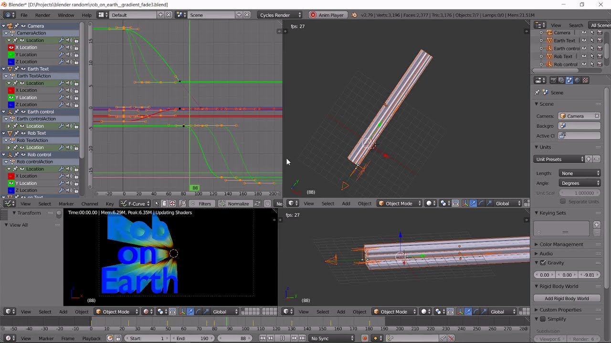Click the red X Location color swatch under Camera

click(x=11, y=47)
